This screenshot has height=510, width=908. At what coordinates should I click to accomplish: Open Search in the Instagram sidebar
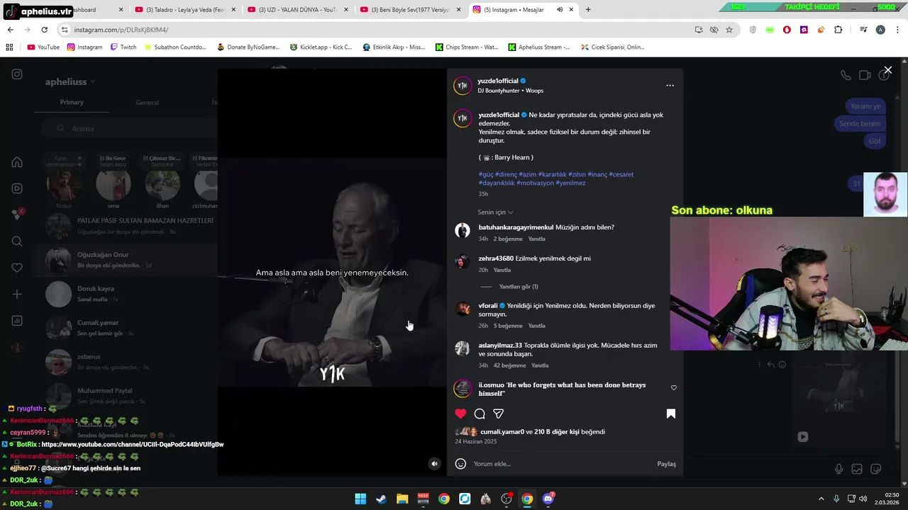[17, 242]
